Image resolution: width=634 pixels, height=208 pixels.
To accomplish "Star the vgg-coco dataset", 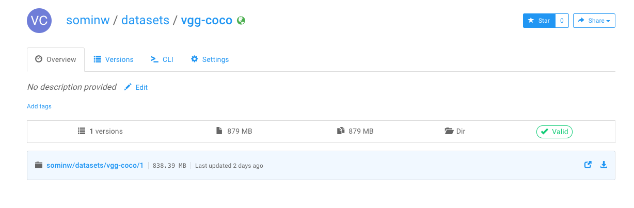I will click(539, 21).
